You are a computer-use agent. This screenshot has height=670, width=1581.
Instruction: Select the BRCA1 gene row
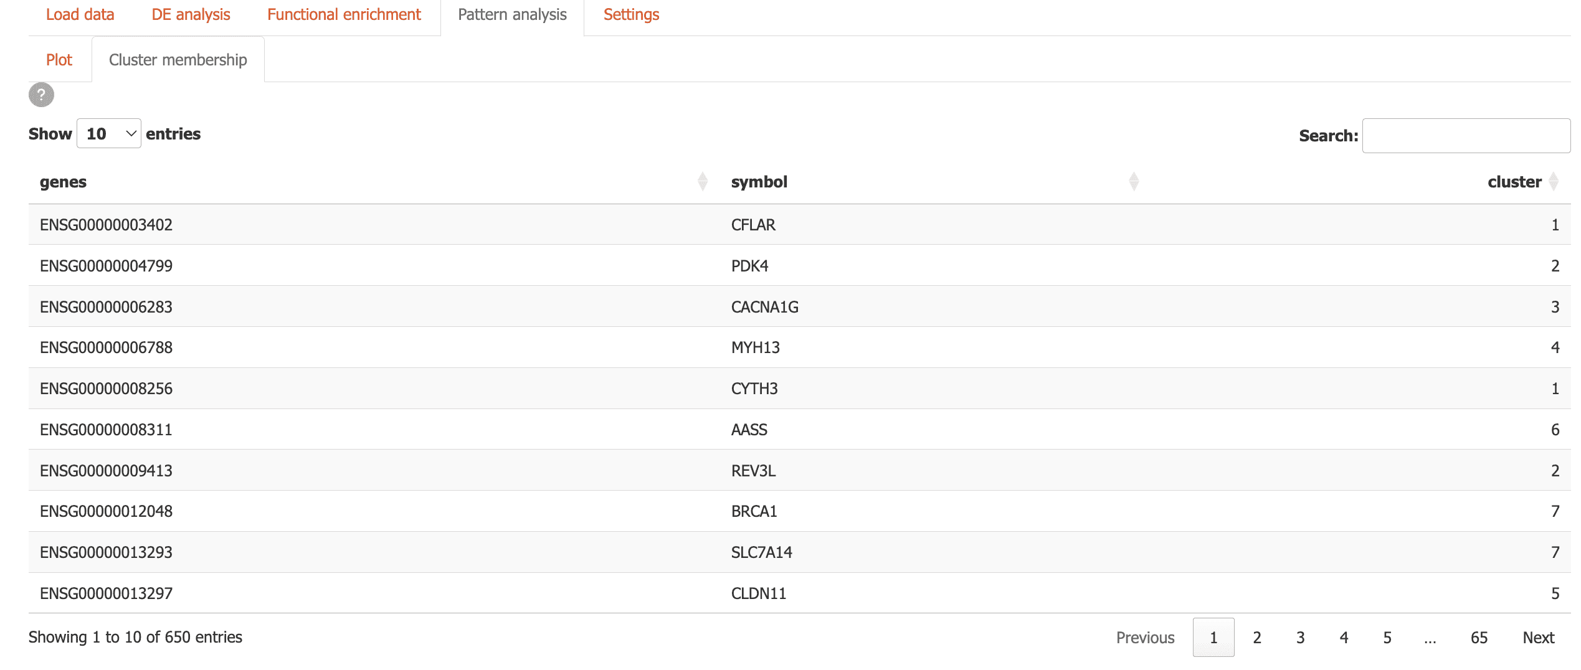(754, 511)
